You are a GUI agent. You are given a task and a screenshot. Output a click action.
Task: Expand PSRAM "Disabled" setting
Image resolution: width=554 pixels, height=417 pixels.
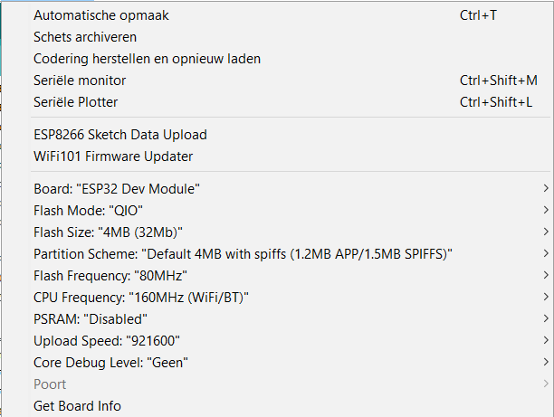[x=91, y=319]
